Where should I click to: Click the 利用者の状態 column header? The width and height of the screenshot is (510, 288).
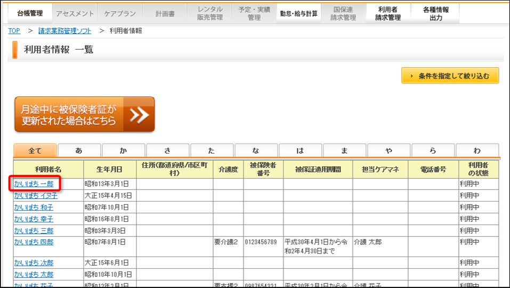pos(479,169)
